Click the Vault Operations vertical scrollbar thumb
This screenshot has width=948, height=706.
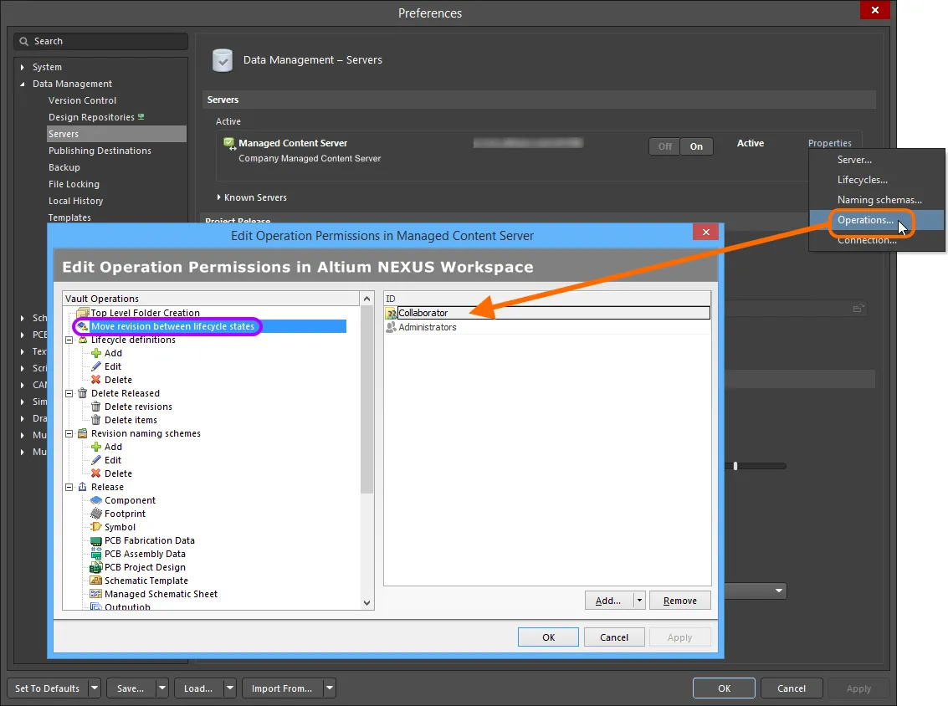[366, 400]
